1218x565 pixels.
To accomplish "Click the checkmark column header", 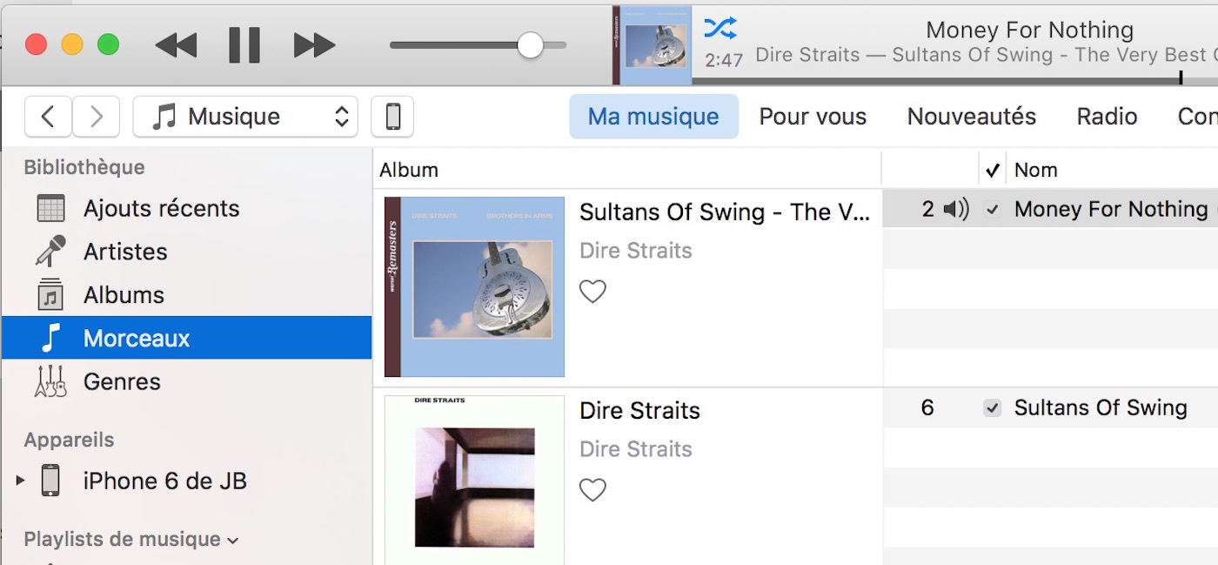I will tap(993, 171).
